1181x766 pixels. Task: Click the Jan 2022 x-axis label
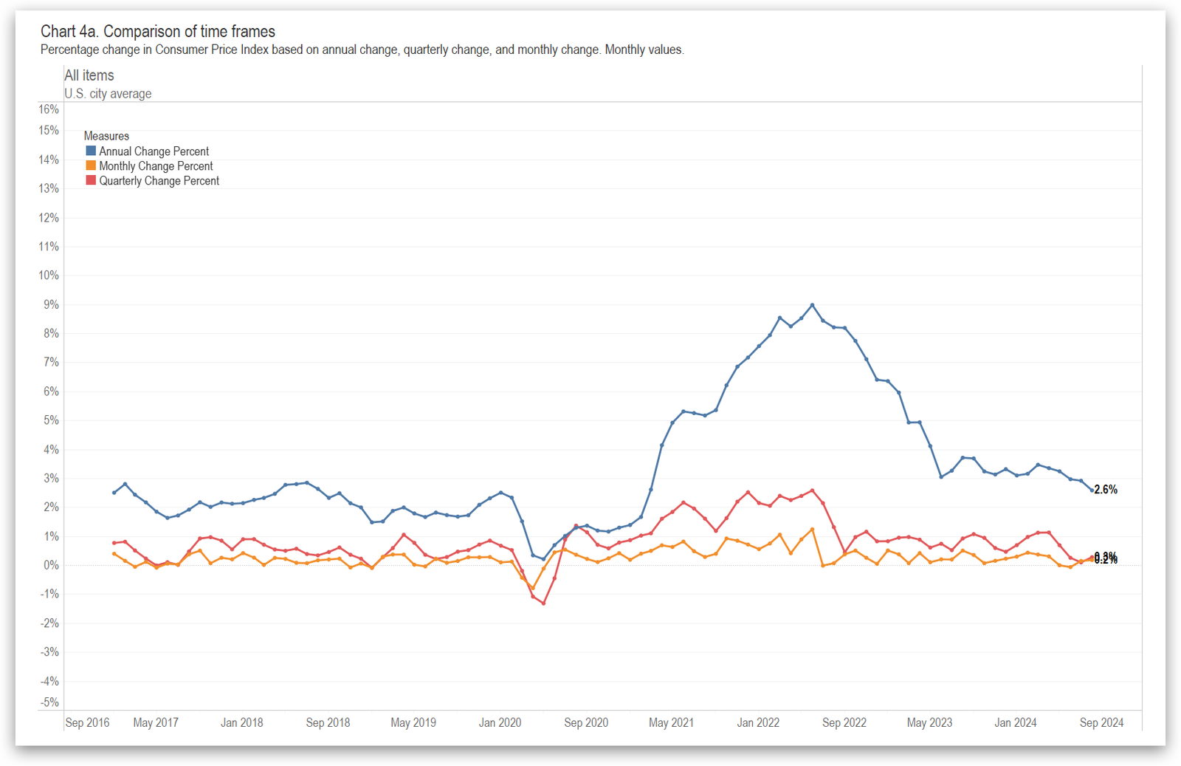coord(758,722)
